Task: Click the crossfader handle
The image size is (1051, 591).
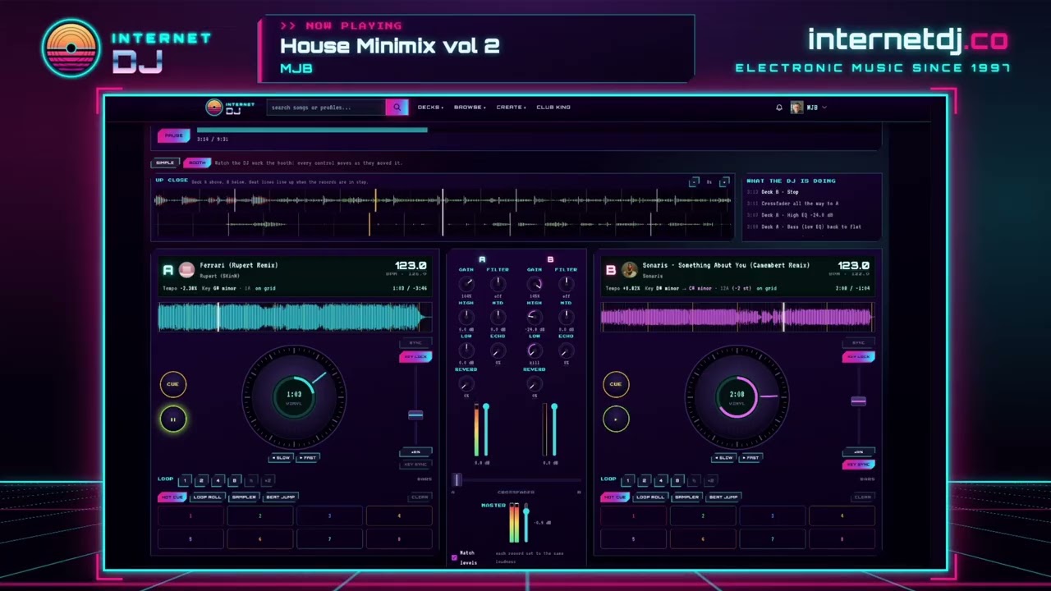Action: tap(457, 479)
